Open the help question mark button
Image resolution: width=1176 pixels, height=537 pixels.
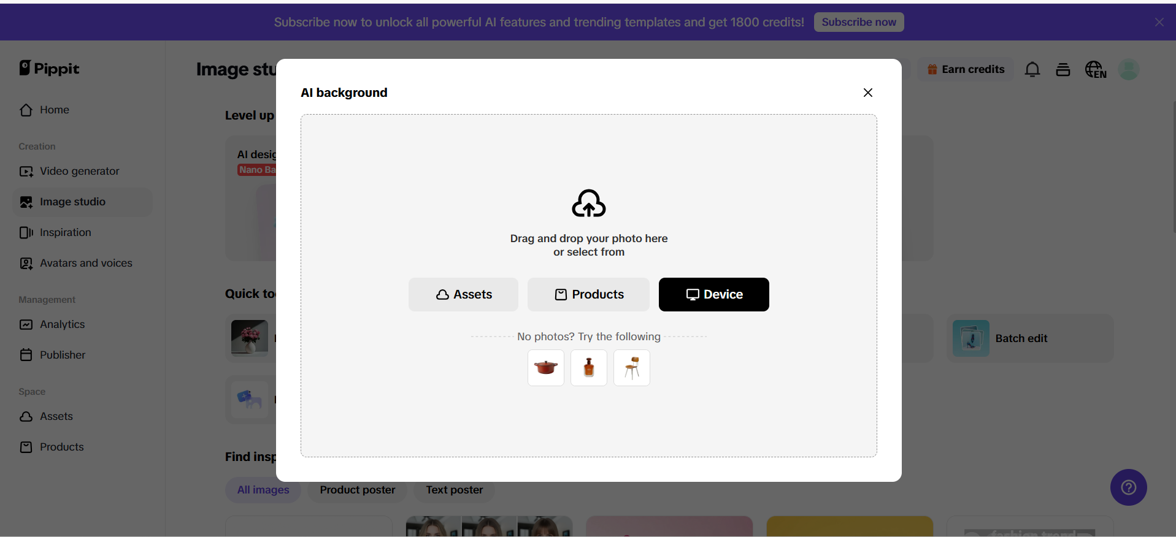coord(1128,487)
